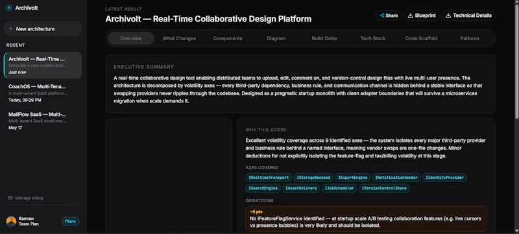Click Kamran's profile avatar
This screenshot has height=234, width=519.
[11, 221]
